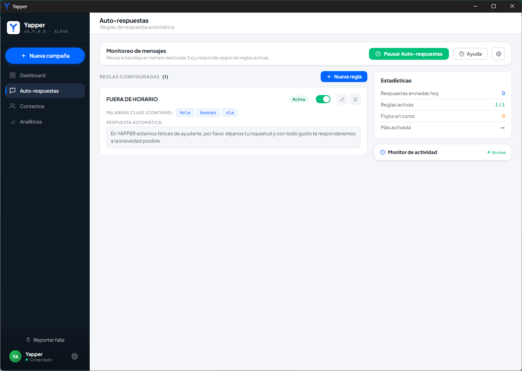The image size is (522, 371).
Task: Click the 'buenas' keyword tag
Action: (x=208, y=113)
